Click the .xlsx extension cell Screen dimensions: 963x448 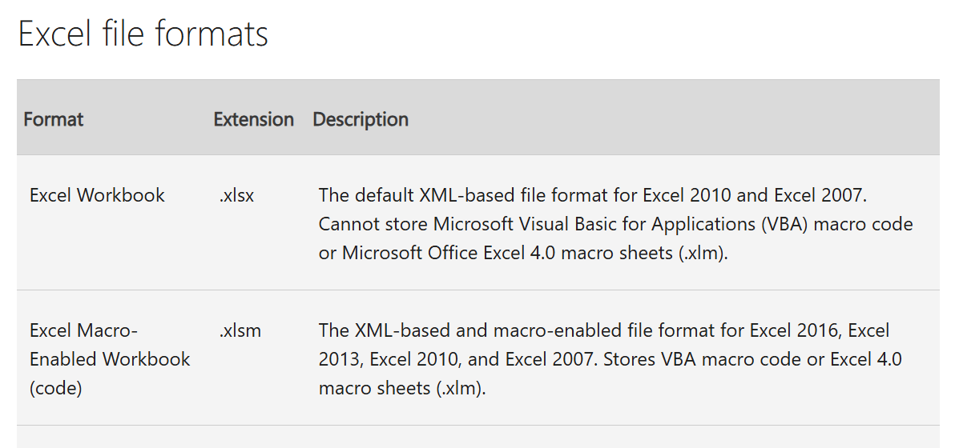pos(236,195)
